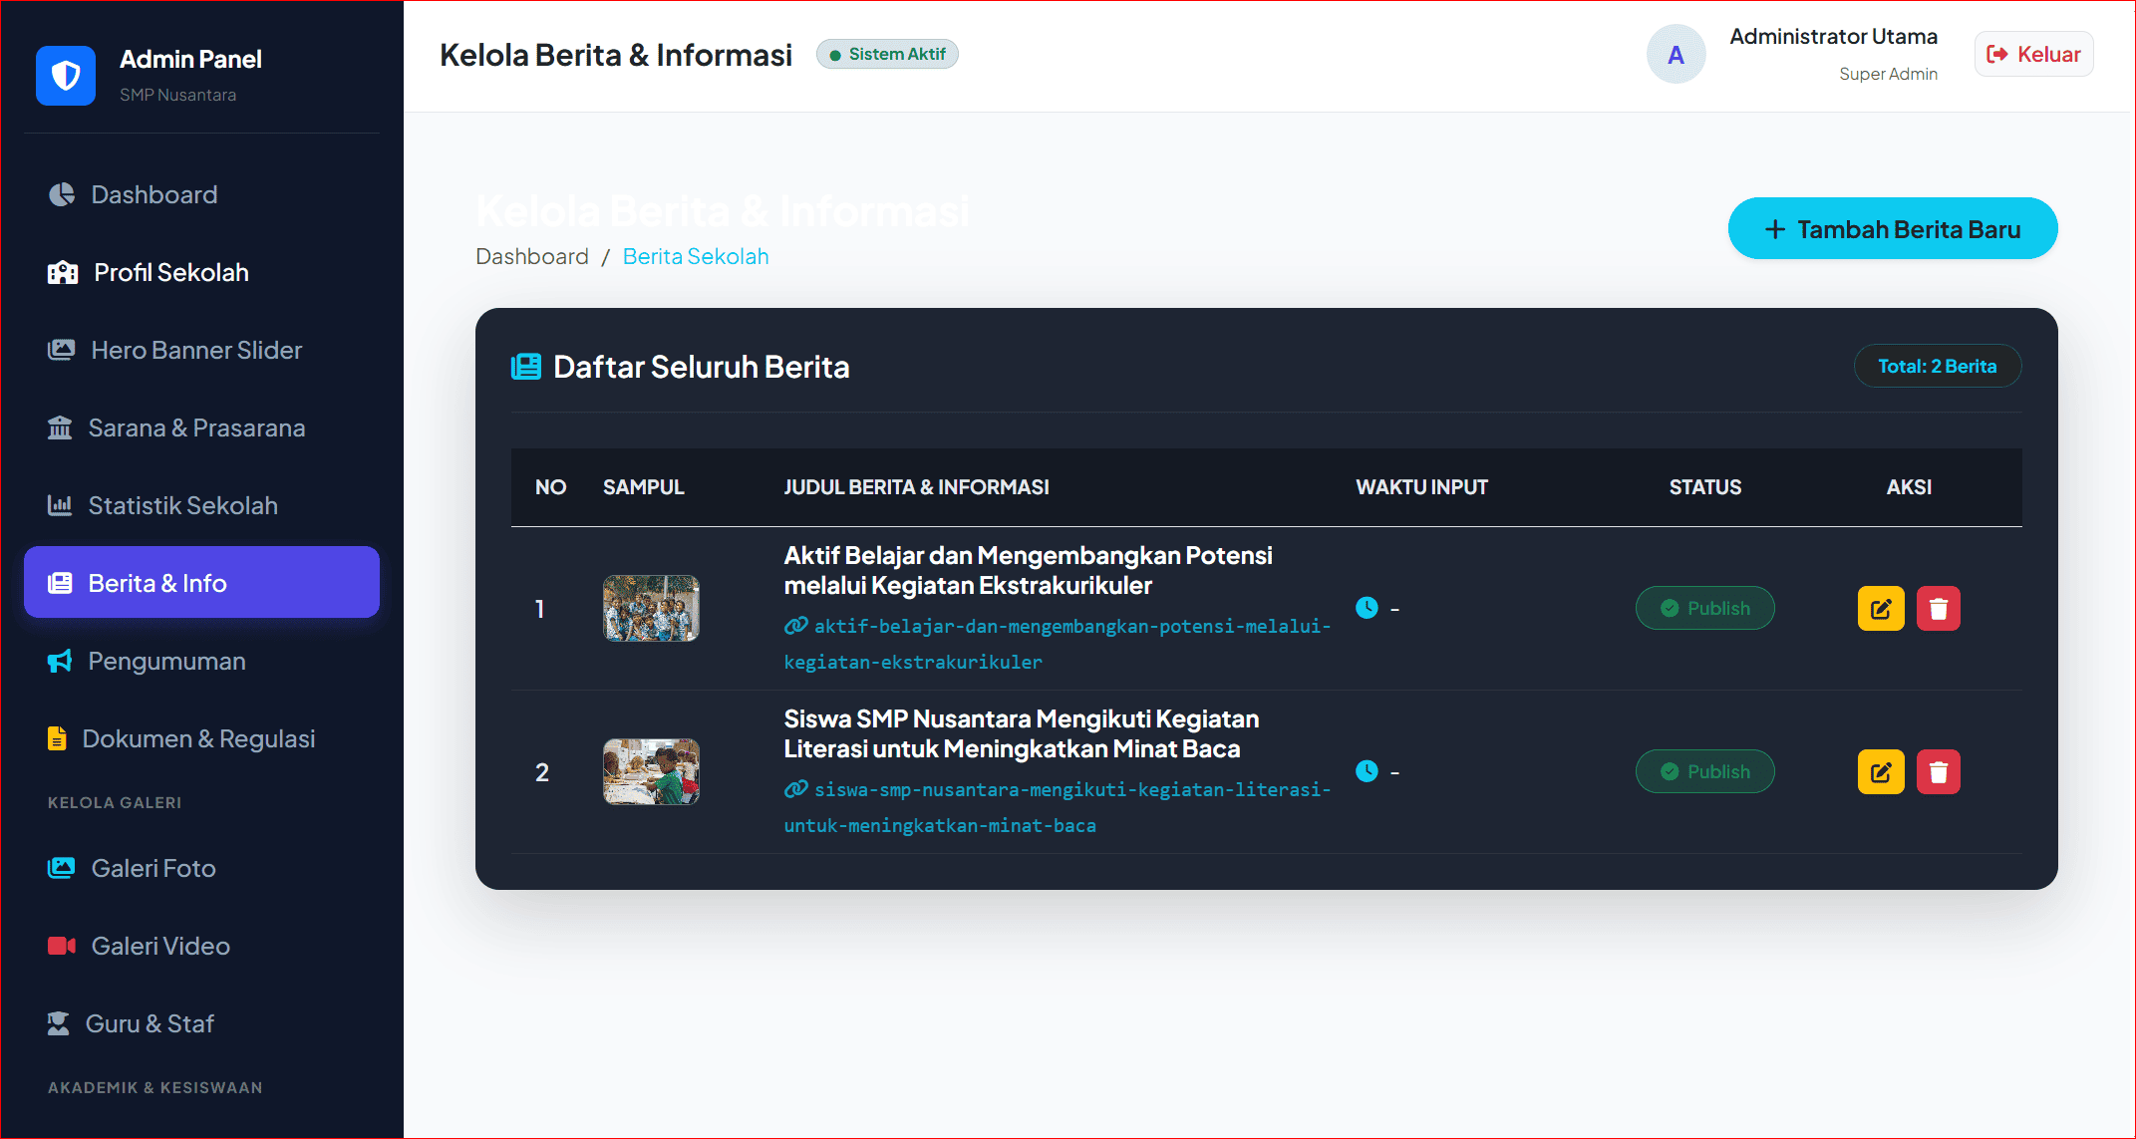Open Statistik Sekolah in the sidebar
The width and height of the screenshot is (2136, 1139).
201,505
